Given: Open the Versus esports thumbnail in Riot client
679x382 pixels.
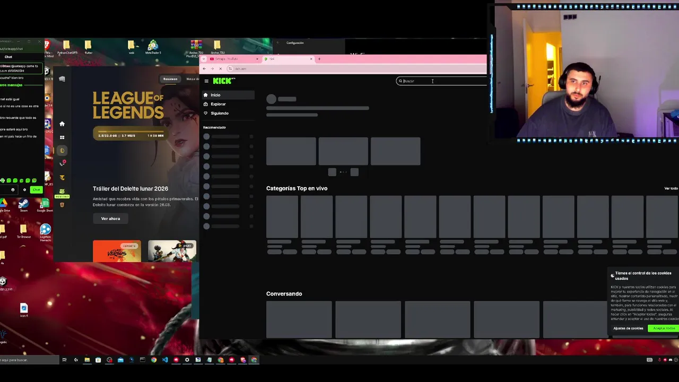Looking at the screenshot, I should click(x=117, y=251).
